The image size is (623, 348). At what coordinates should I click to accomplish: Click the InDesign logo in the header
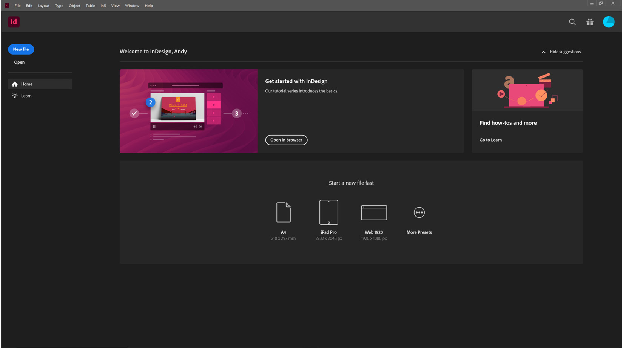point(14,22)
